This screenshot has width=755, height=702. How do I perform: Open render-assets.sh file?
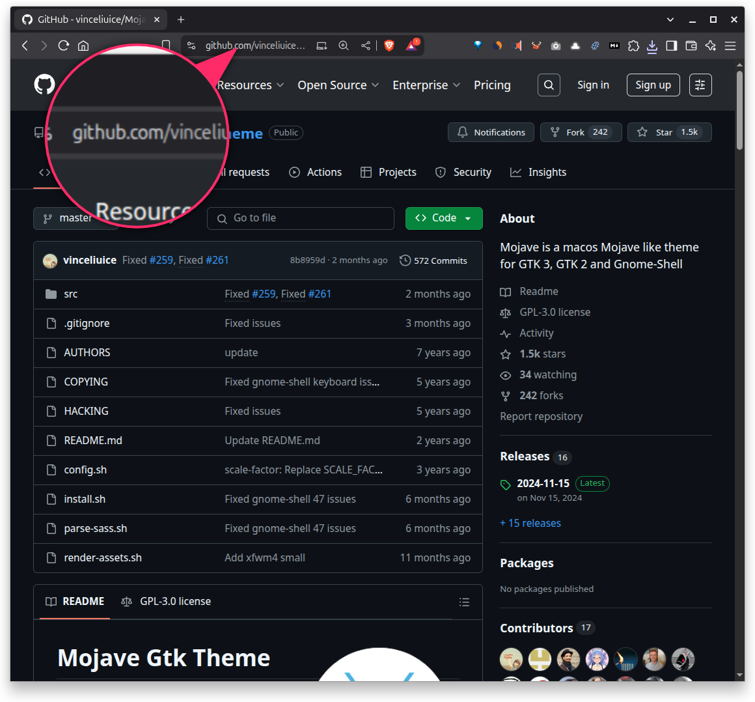coord(103,558)
